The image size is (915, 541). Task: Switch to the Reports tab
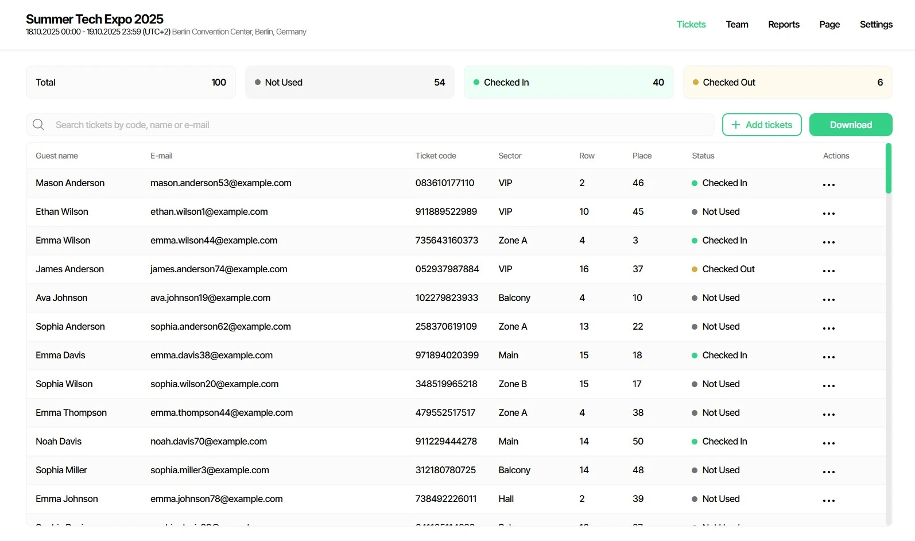[x=784, y=24]
